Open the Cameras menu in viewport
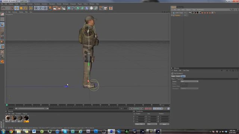239x134 pixels. pos(15,12)
